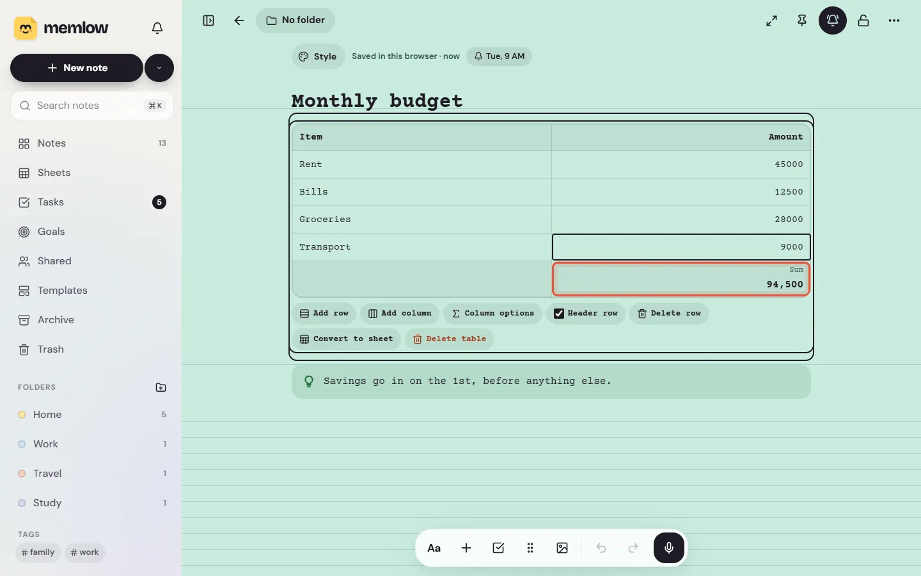Image resolution: width=921 pixels, height=576 pixels.
Task: Select the Rent cell
Action: (422, 164)
